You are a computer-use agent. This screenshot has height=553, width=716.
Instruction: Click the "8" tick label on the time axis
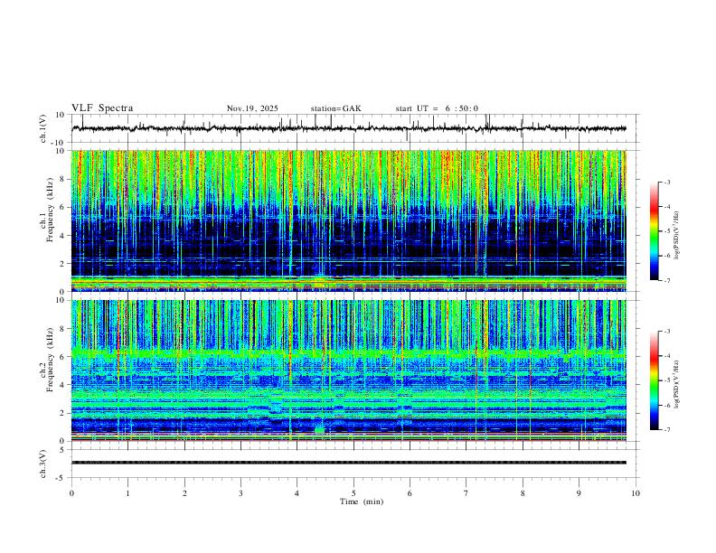click(523, 493)
